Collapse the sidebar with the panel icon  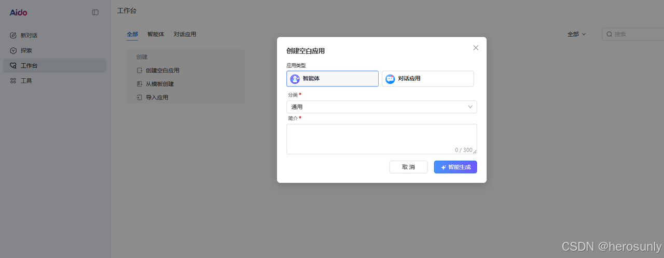(95, 12)
